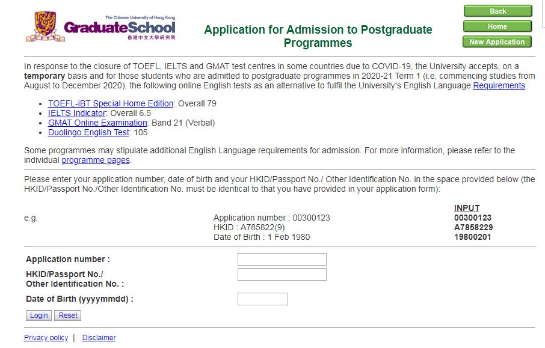Click the HKID/Passport No. input box
Screen dimensions: 545x348
coord(282,275)
